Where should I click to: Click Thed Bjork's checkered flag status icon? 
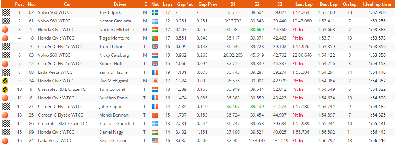click(6, 12)
